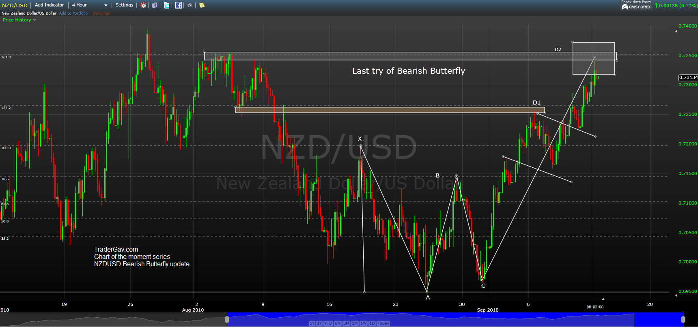Click the camera snapshot icon

(190, 5)
